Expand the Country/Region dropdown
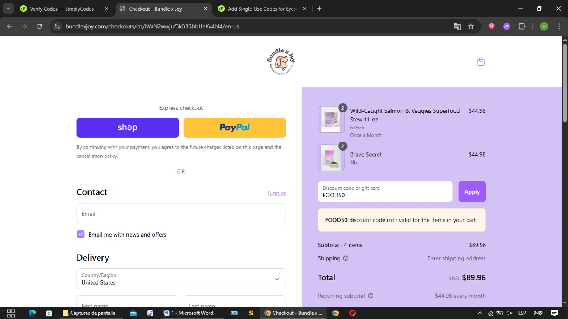Screen dimensions: 568x319 pos(181,279)
